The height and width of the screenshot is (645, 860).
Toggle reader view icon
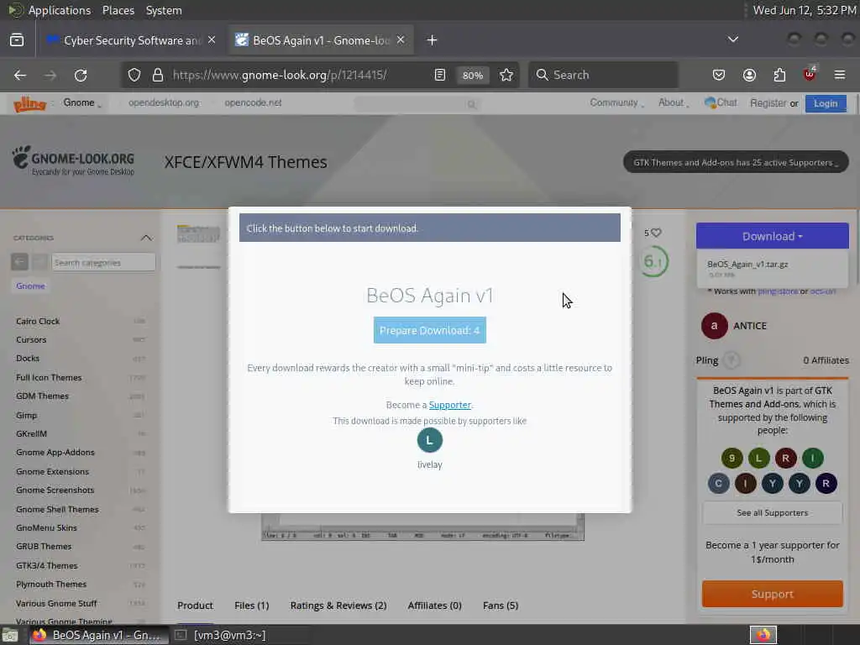tap(440, 75)
